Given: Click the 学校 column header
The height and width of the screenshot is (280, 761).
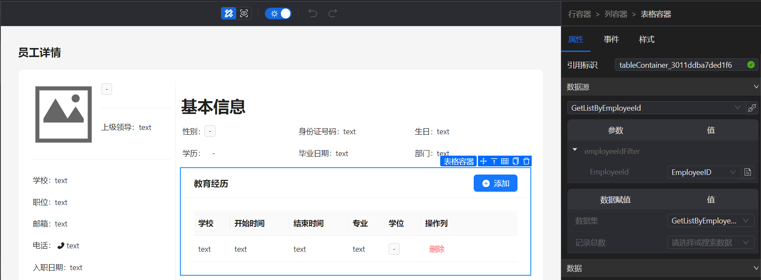Looking at the screenshot, I should (206, 223).
